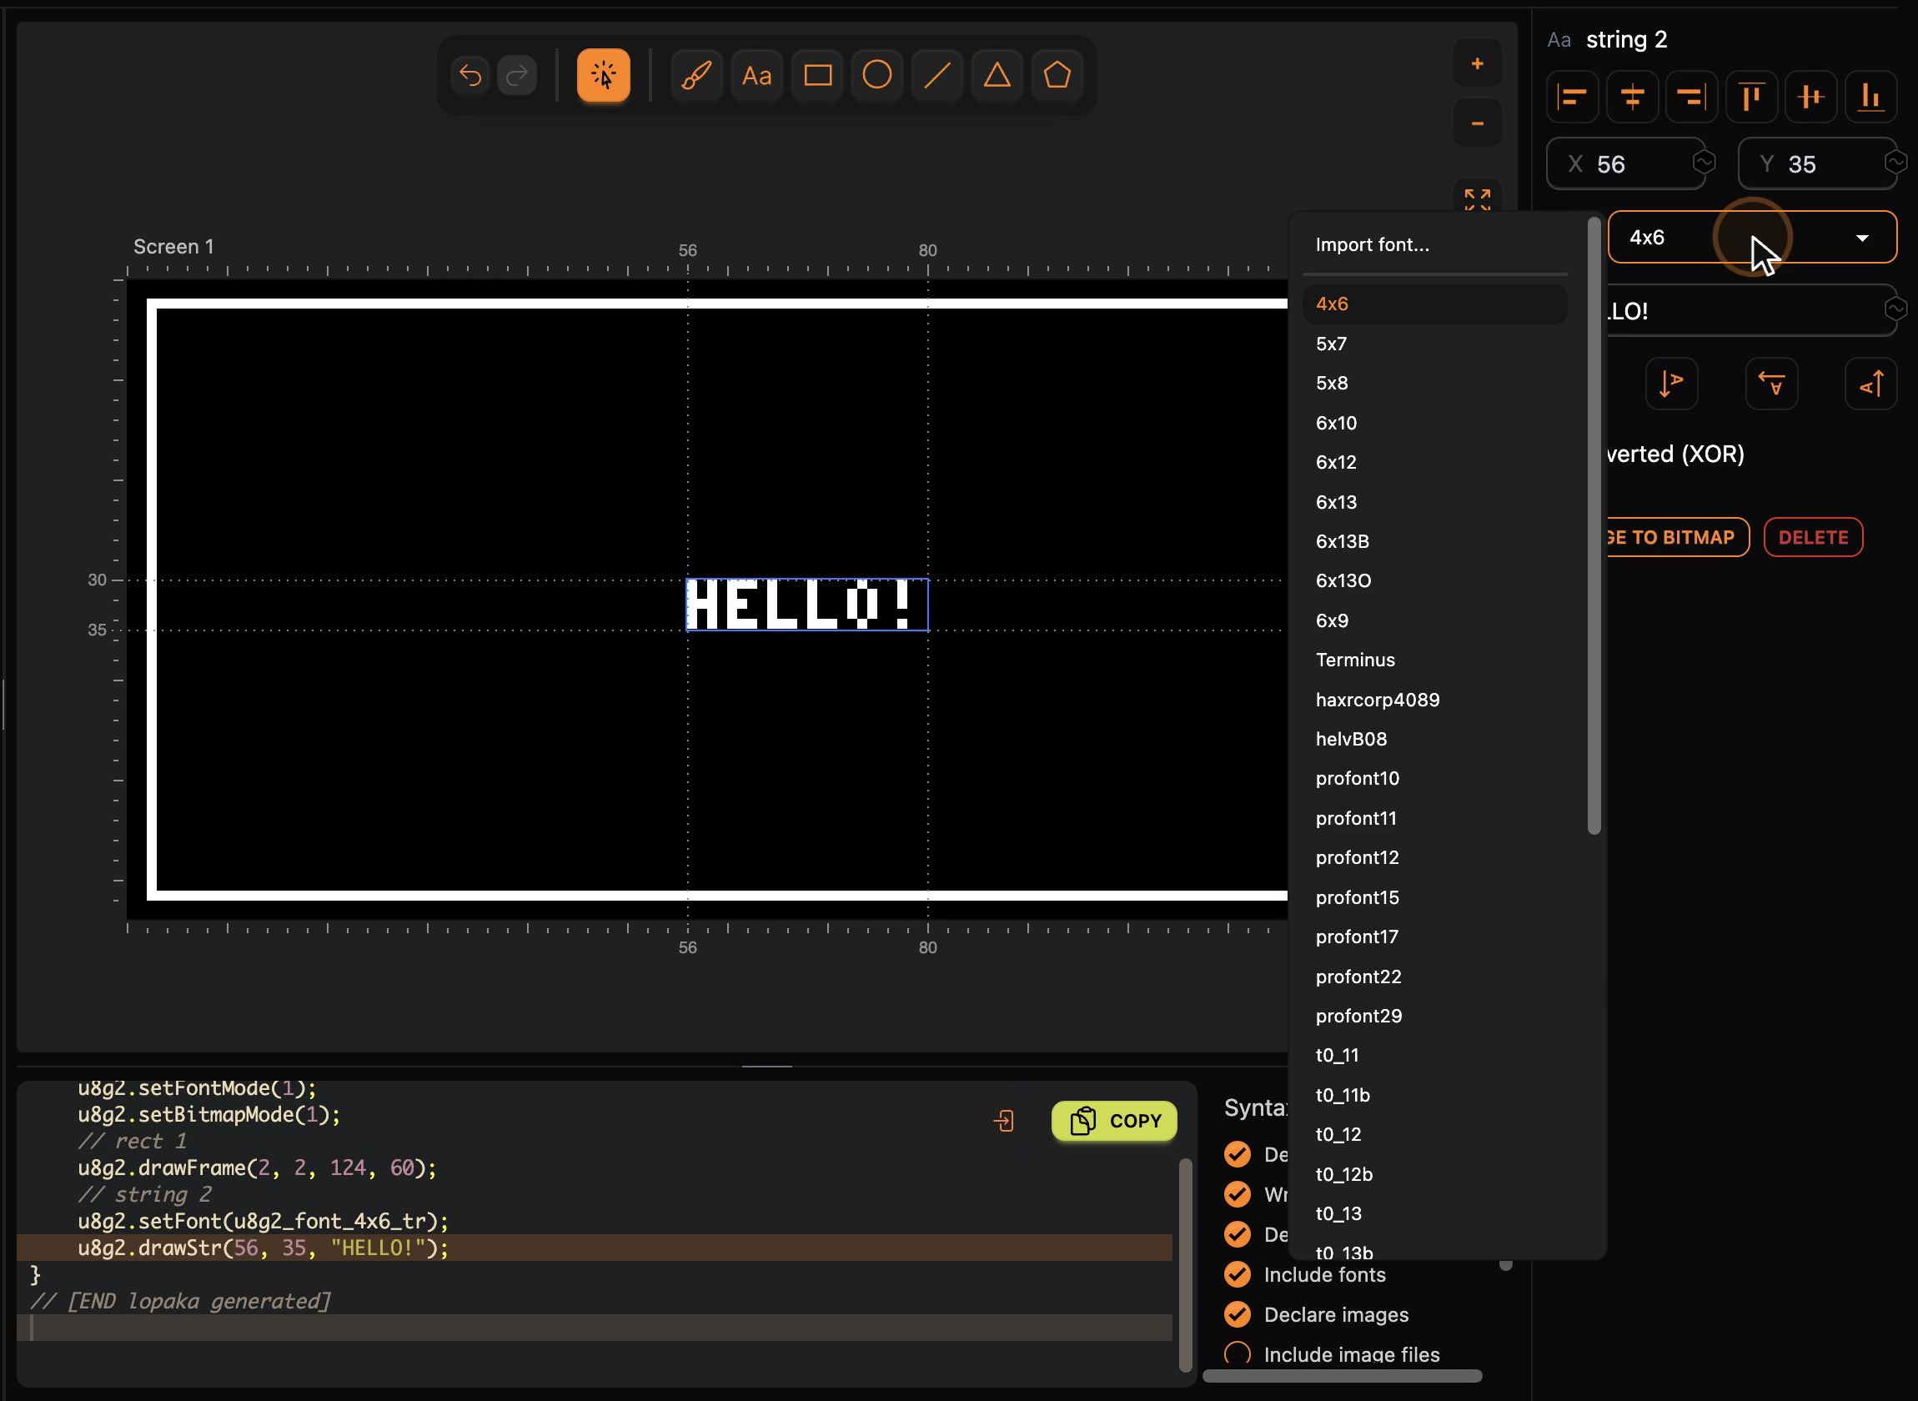Pick the haxrcorp4089 font option

tap(1434, 700)
